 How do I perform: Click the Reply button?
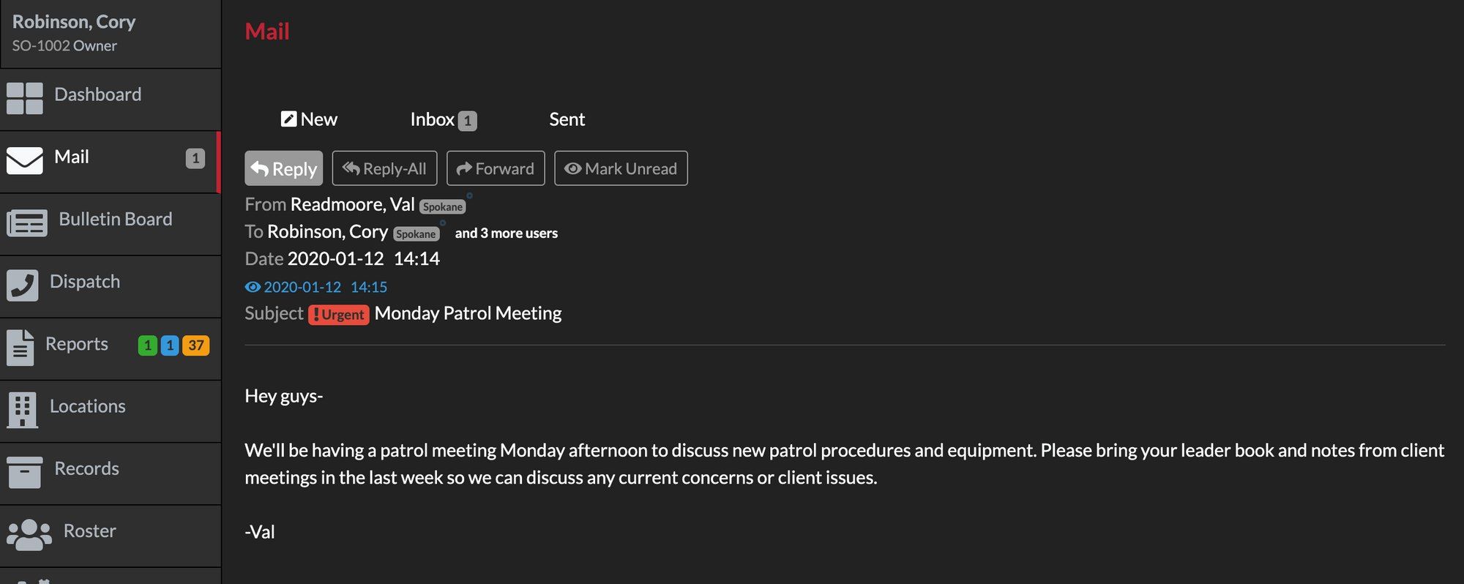coord(284,168)
